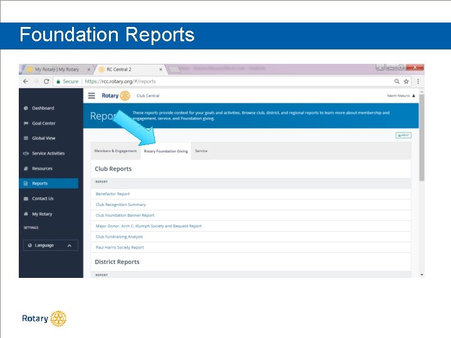Select the RC Central 2 browser tab
This screenshot has height=338, width=451.
[x=130, y=69]
